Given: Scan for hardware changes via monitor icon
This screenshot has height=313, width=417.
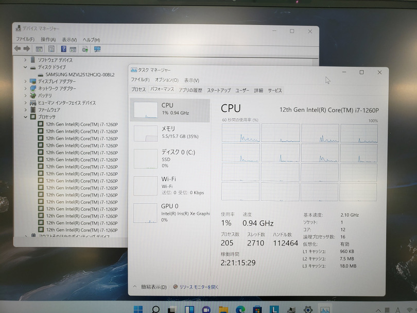Looking at the screenshot, I should (97, 50).
